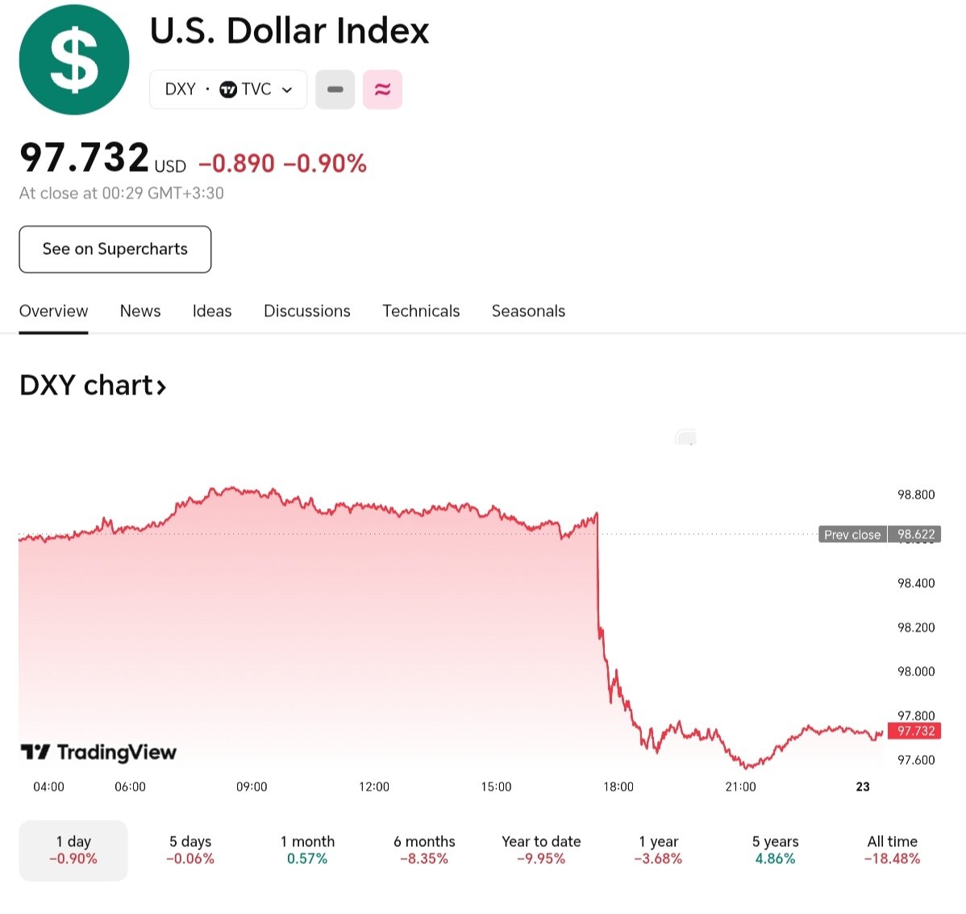966x914 pixels.
Task: Select the 1 month time range
Action: tap(307, 850)
